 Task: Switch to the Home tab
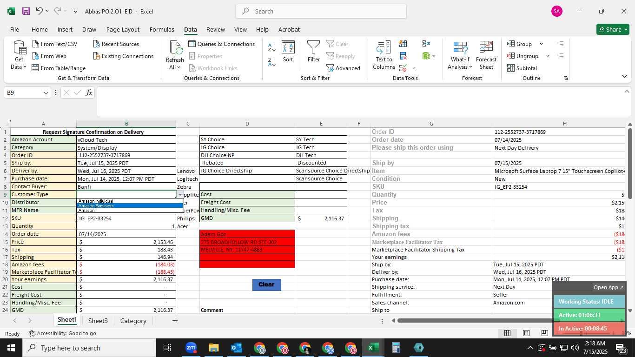[x=40, y=29]
